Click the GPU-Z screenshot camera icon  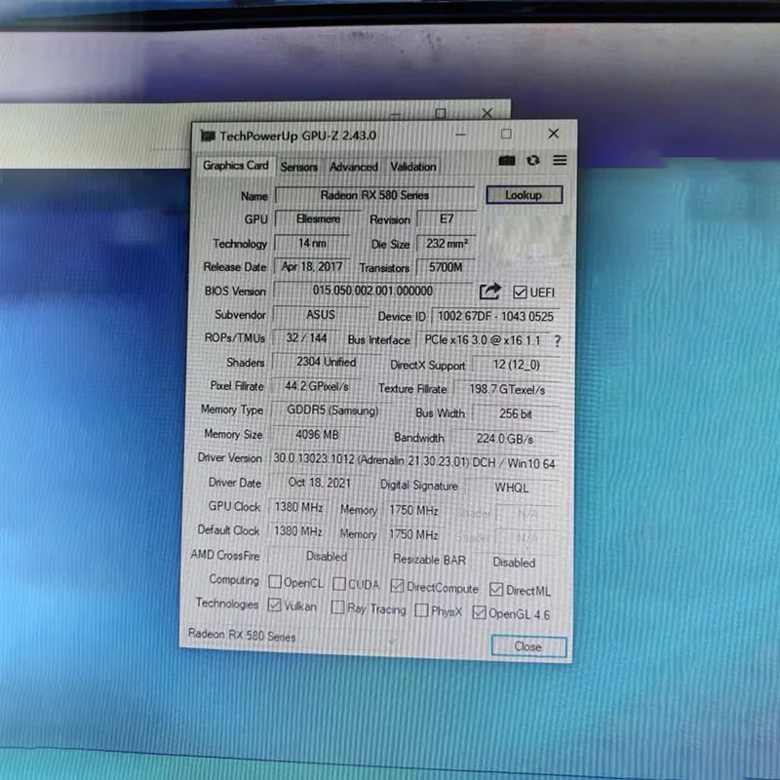[506, 161]
